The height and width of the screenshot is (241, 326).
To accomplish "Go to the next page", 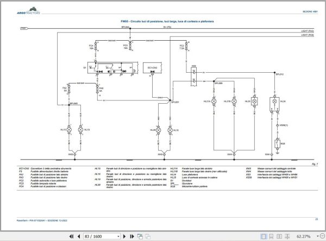I will [x=124, y=237].
